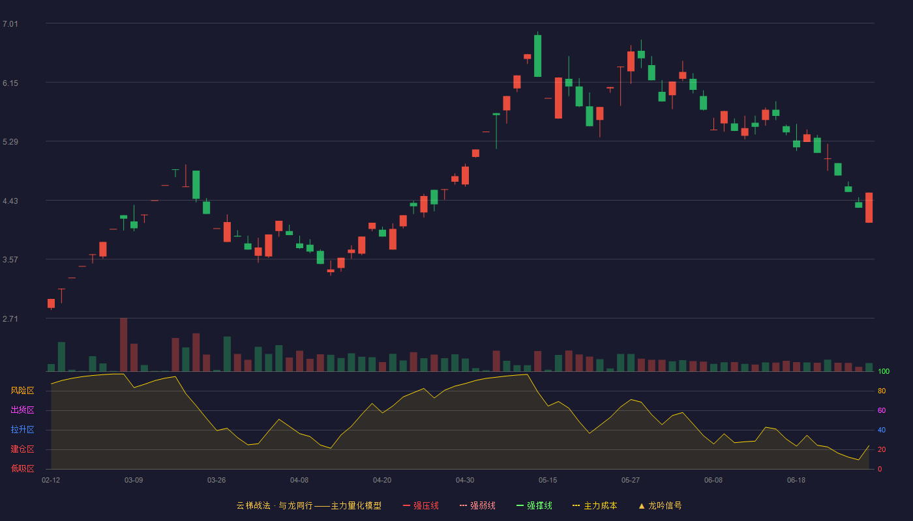Image resolution: width=913 pixels, height=521 pixels.
Task: Select the 05-27 date label
Action: coord(631,480)
